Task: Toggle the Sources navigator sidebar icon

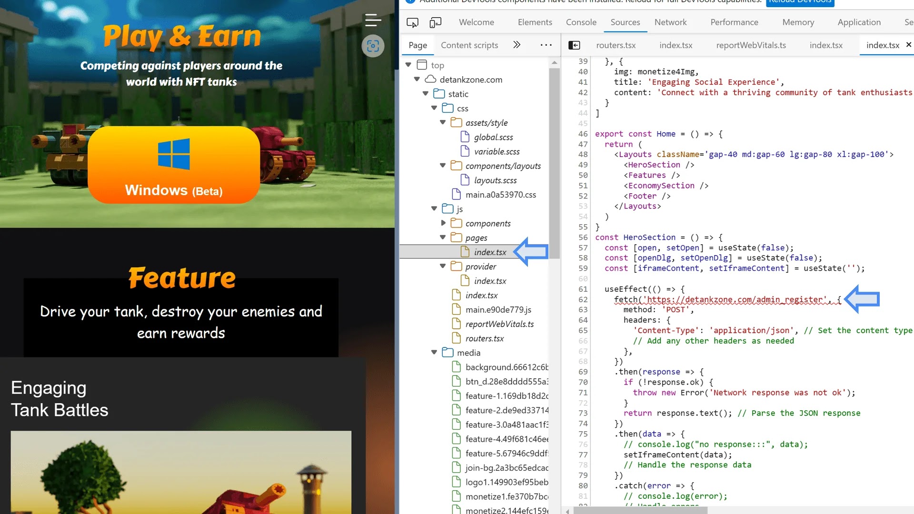Action: click(574, 45)
